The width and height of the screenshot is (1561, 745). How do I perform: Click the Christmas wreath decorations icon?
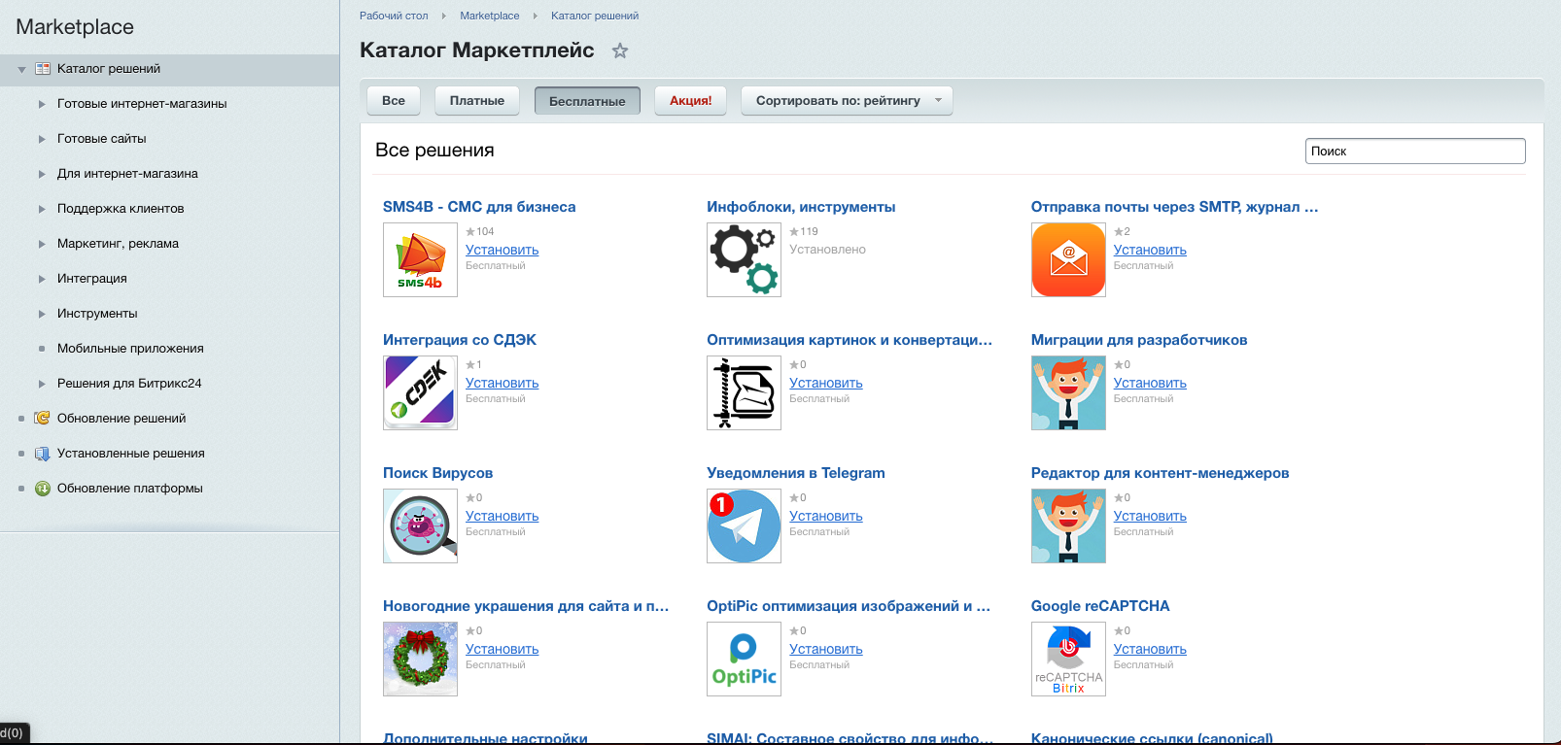pos(420,659)
